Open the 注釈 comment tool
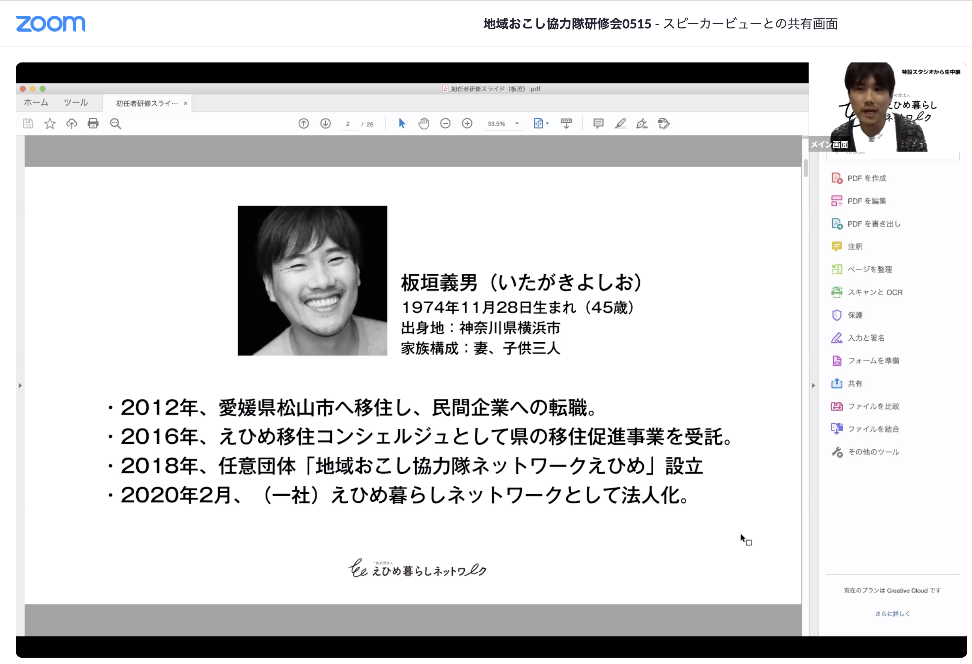972x664 pixels. click(847, 247)
